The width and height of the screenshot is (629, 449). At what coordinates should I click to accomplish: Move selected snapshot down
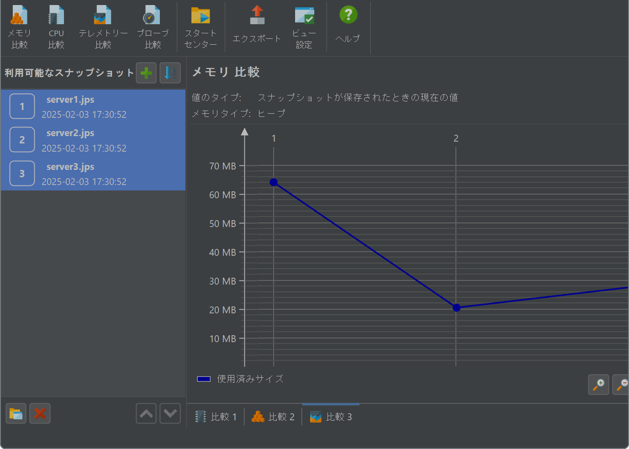click(x=170, y=414)
